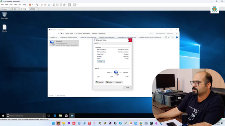Open File Explorer in guest taskbar
Image resolution: width=225 pixels, height=126 pixels.
coord(60,115)
